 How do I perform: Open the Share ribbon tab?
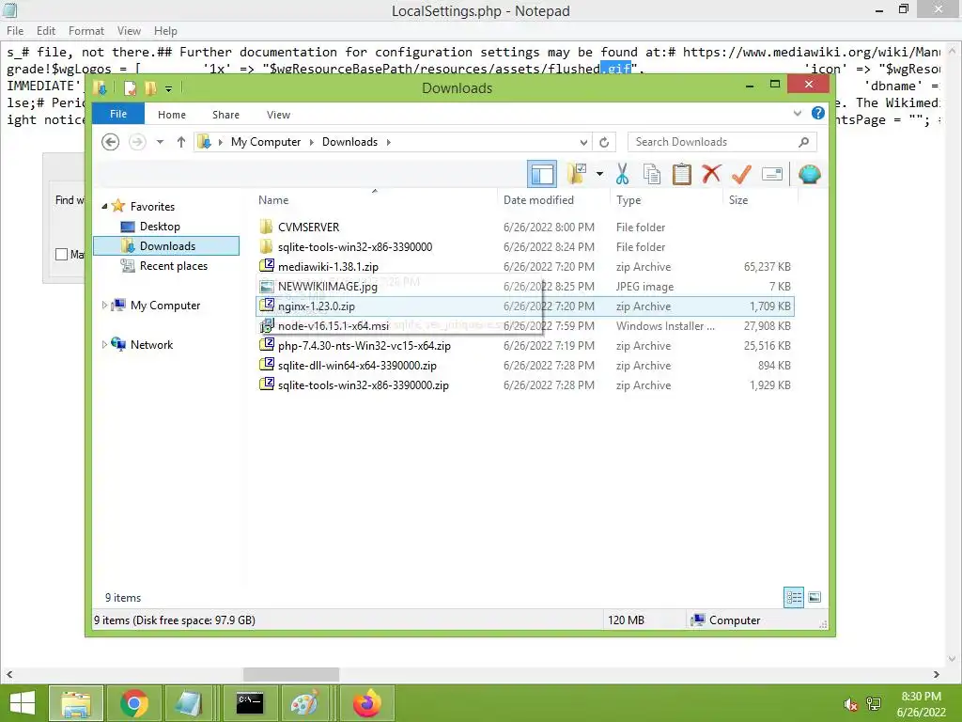pyautogui.click(x=225, y=115)
